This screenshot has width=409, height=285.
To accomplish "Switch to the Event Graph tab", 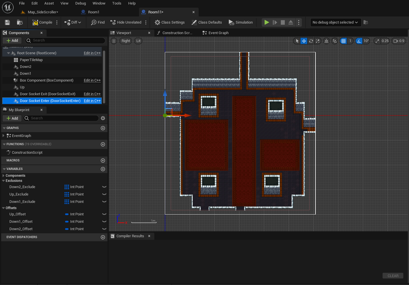I will (x=218, y=33).
